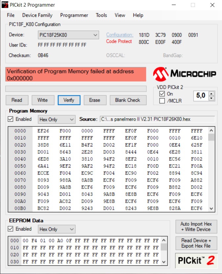The width and height of the screenshot is (222, 274).
Task: Click program memory cell 988A
Action: tap(65, 180)
